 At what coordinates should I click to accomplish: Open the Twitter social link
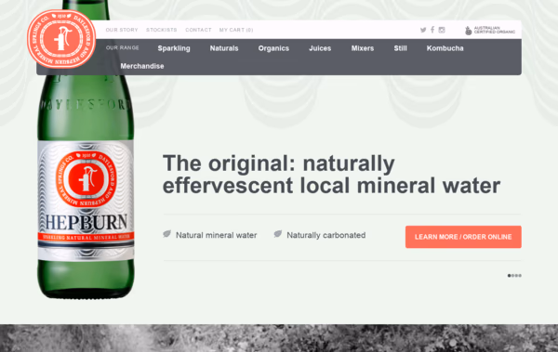[423, 30]
